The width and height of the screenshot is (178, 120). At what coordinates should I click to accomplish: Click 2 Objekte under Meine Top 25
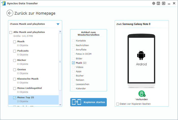(23, 101)
